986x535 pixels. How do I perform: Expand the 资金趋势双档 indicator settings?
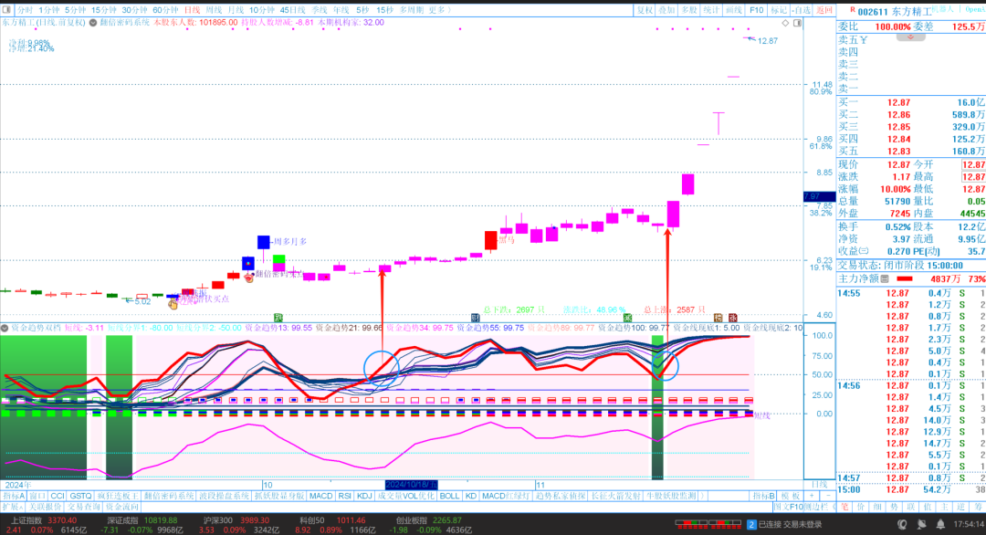[x=5, y=328]
